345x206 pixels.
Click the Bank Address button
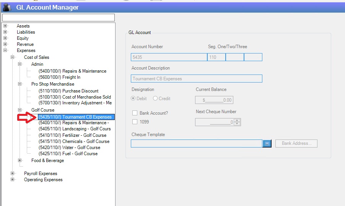point(296,143)
